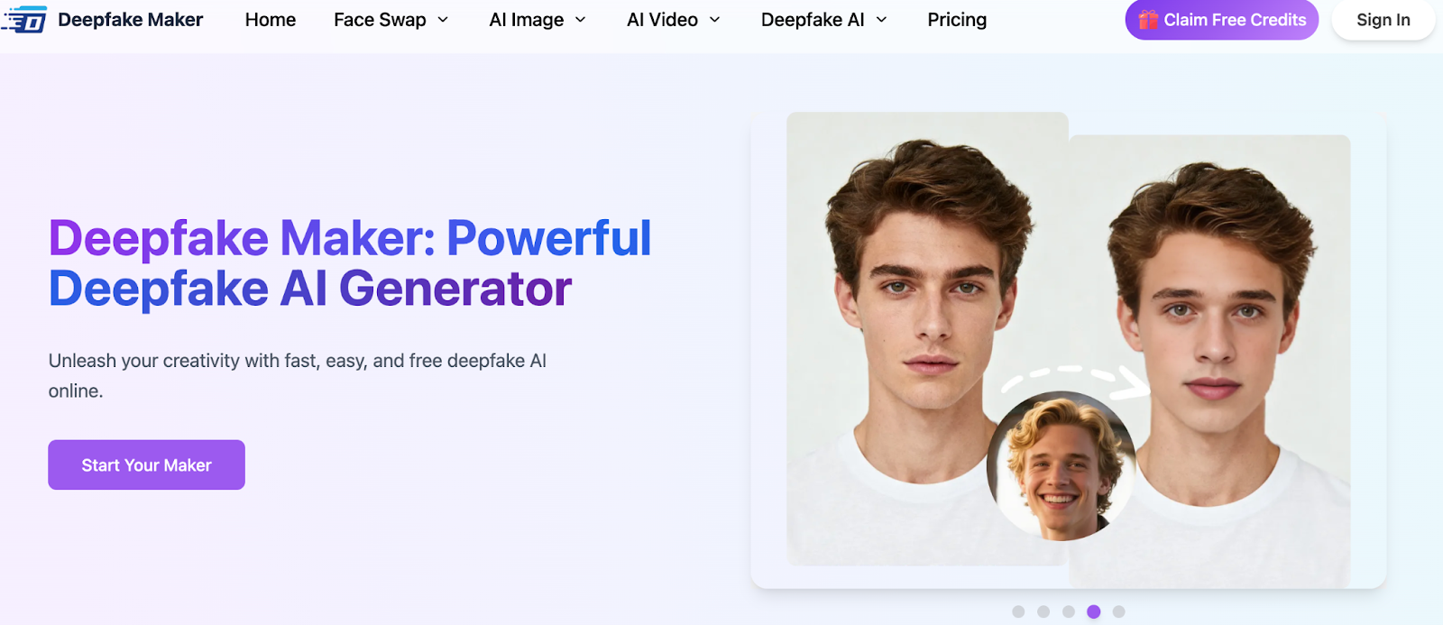Jump to the fifth carousel dot
This screenshot has height=625, width=1443.
coord(1119,611)
